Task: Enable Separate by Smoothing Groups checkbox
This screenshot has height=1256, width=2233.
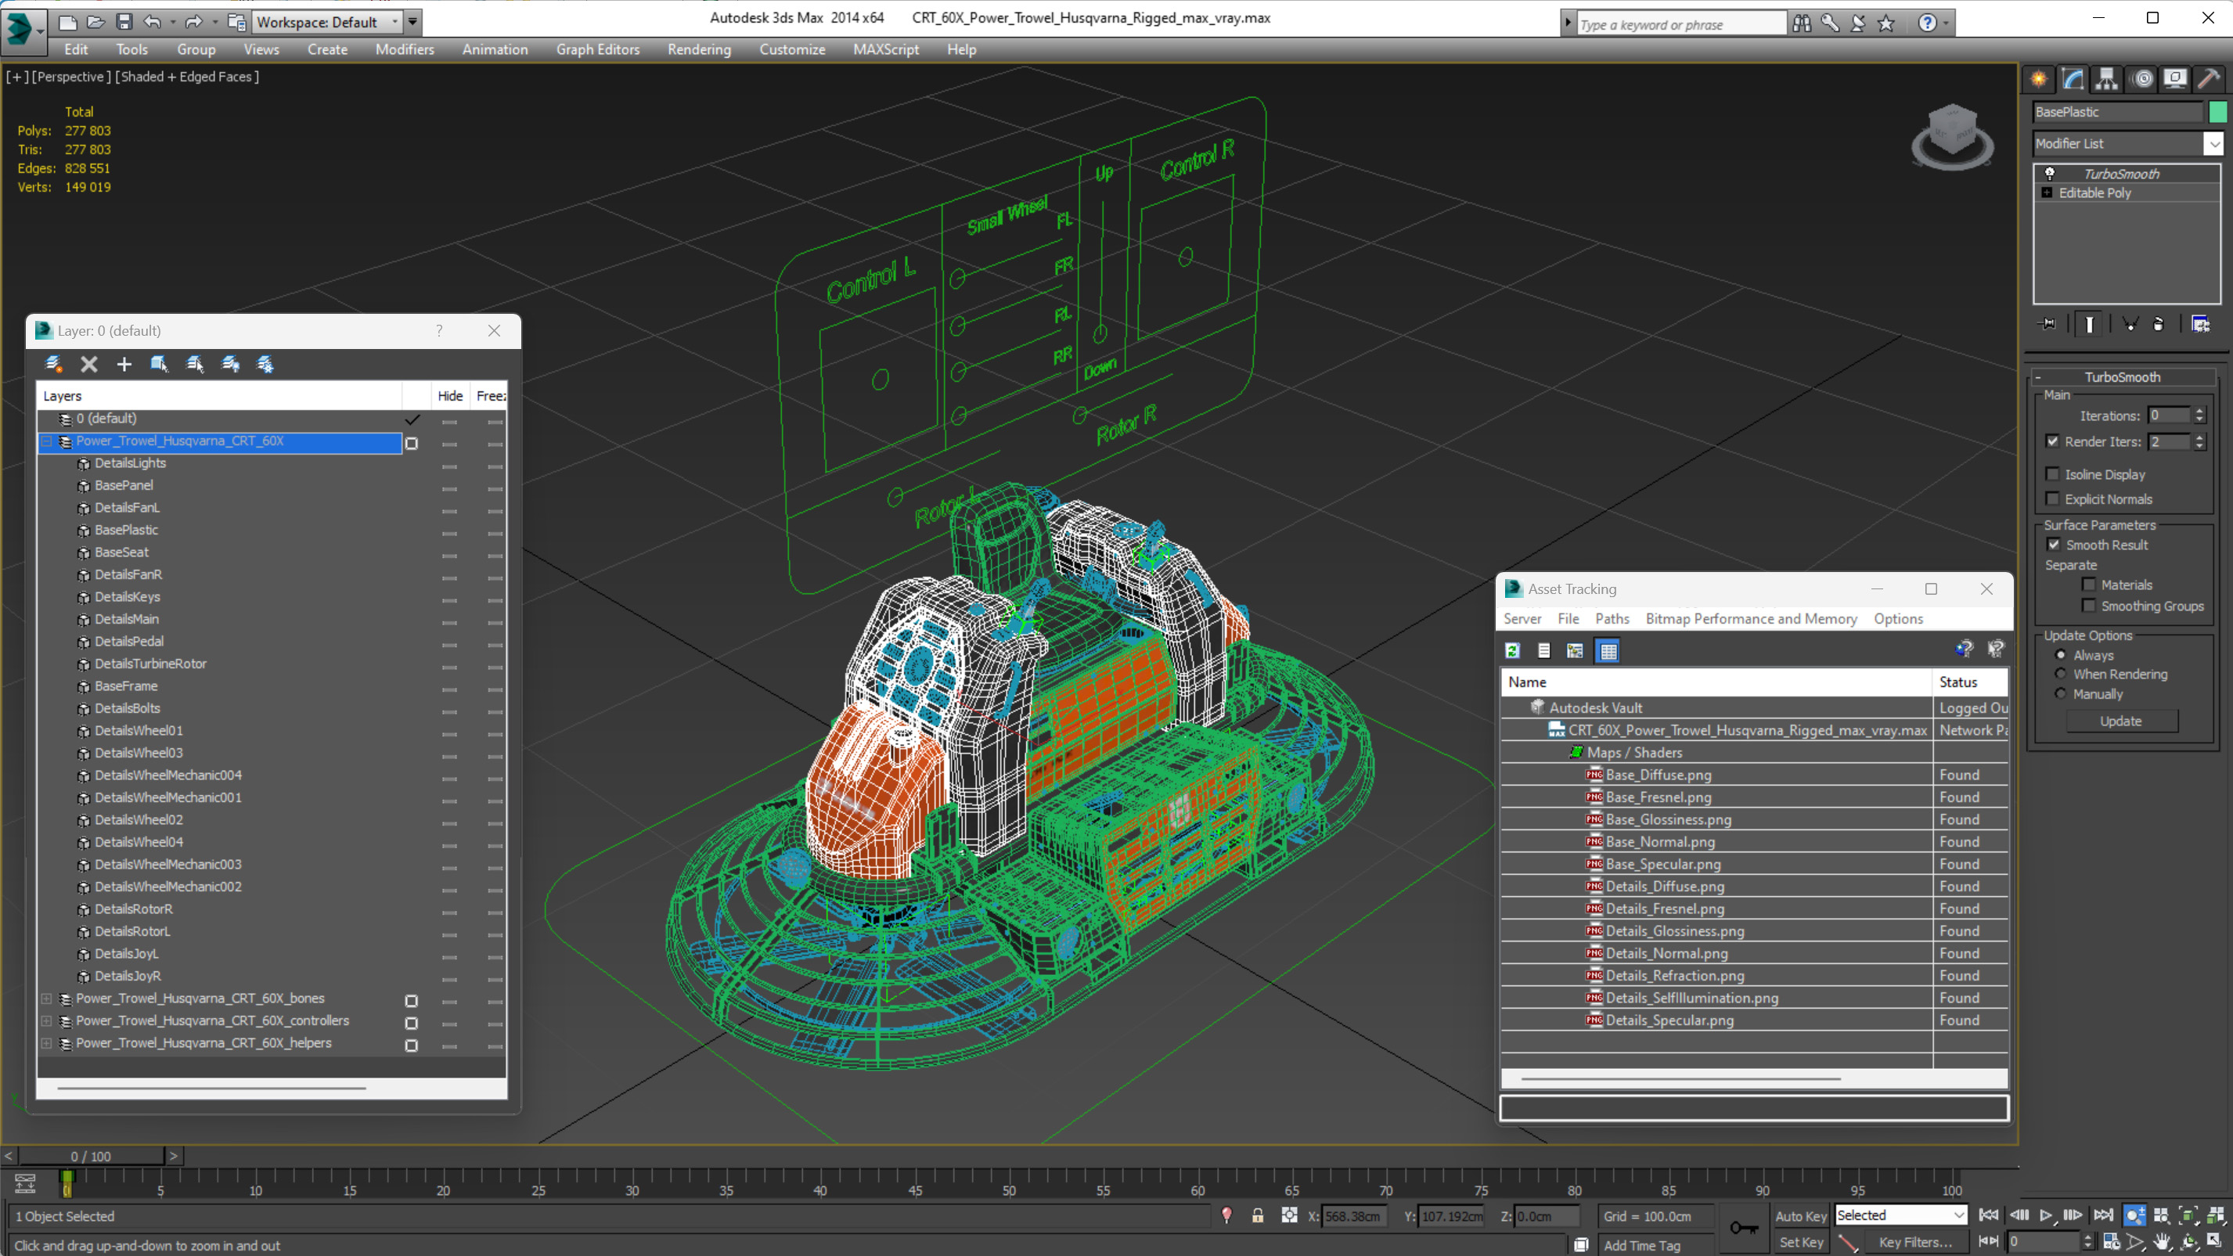Action: (x=2089, y=606)
